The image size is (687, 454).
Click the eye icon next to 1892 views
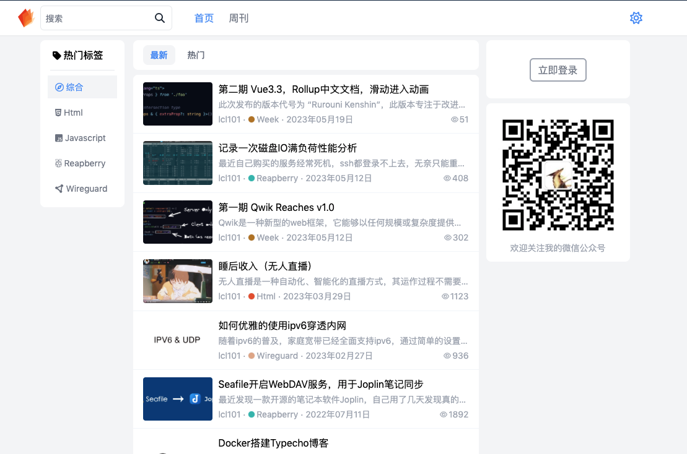[444, 414]
